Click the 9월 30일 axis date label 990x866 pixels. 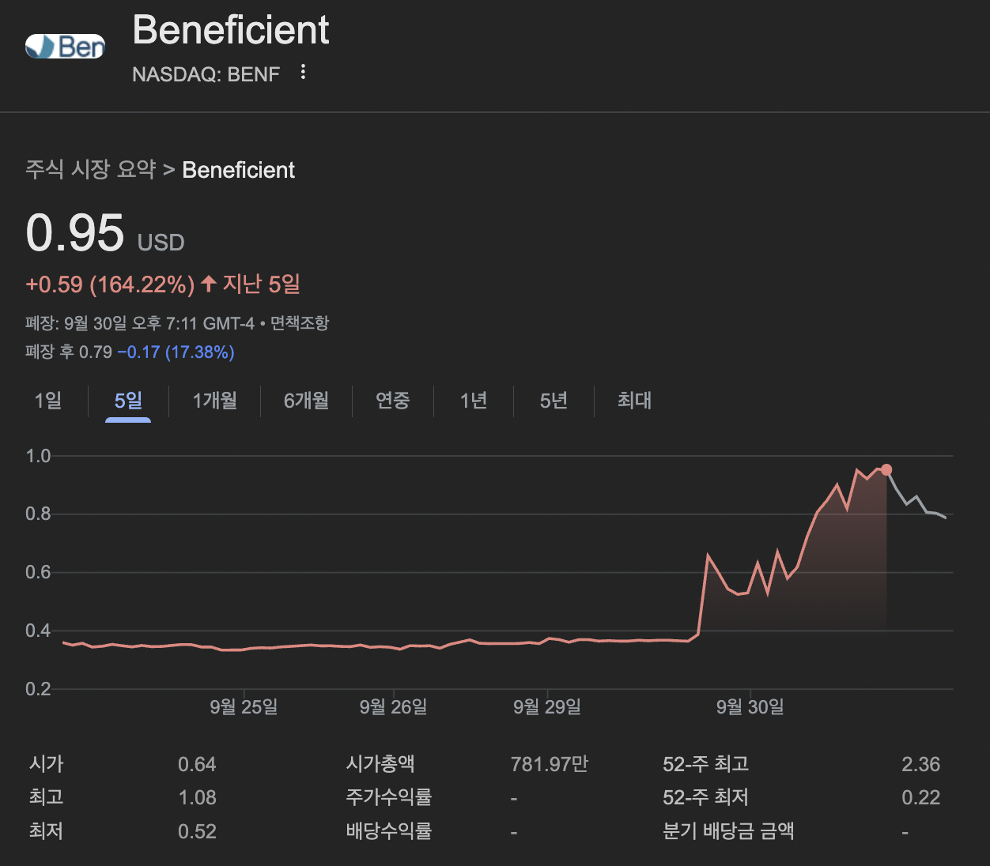(x=750, y=706)
